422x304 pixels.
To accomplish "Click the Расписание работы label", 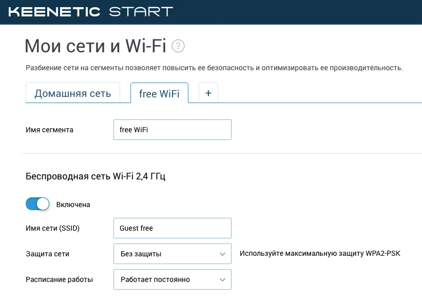I will (59, 279).
